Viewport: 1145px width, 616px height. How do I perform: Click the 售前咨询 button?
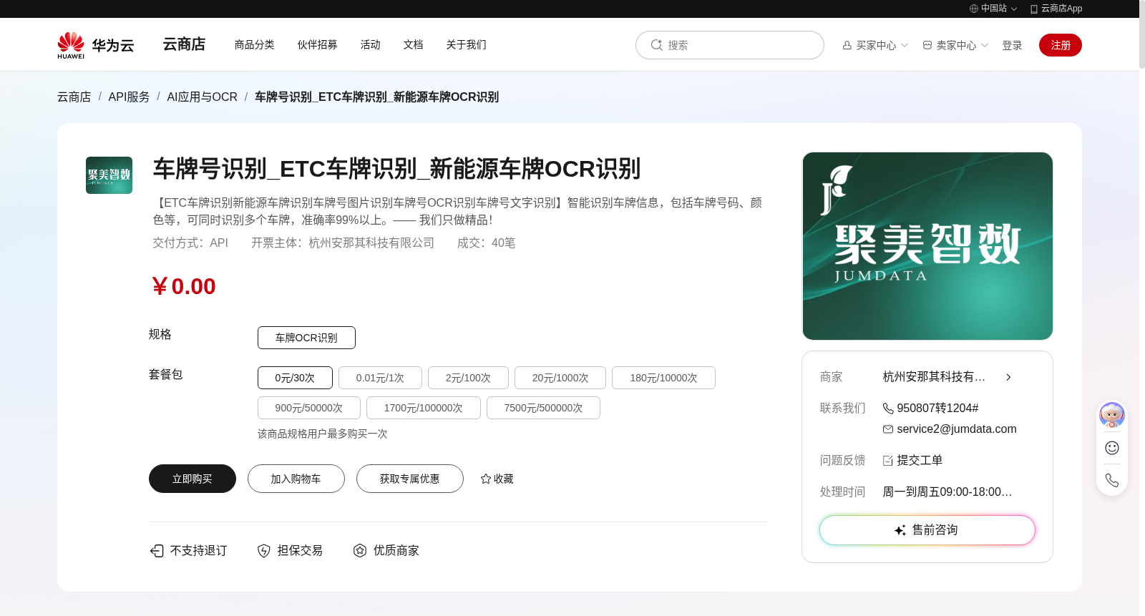927,530
